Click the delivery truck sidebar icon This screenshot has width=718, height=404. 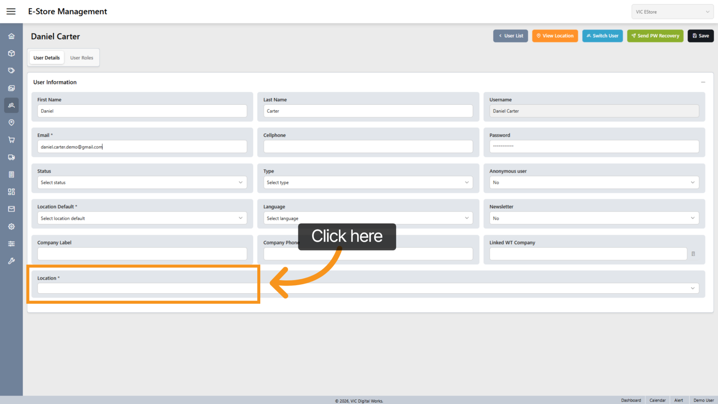12,157
